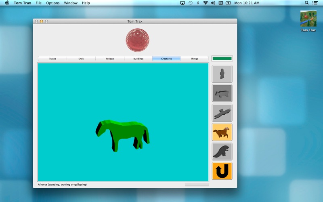Click the Tom Trax desktop icon
Image resolution: width=323 pixels, height=202 pixels.
click(x=308, y=21)
